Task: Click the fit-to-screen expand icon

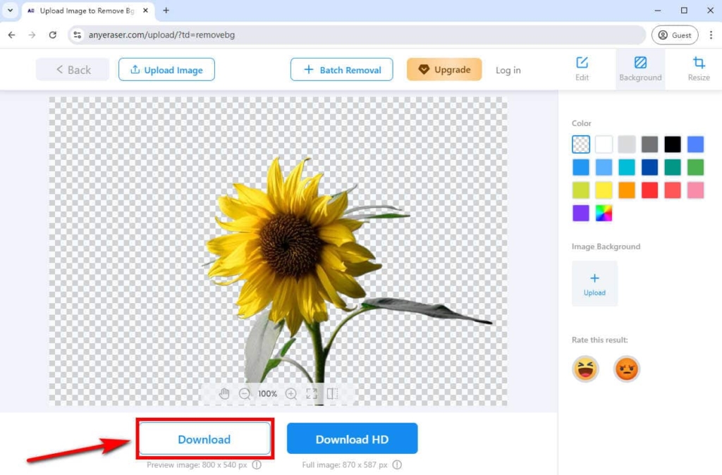Action: click(x=312, y=394)
